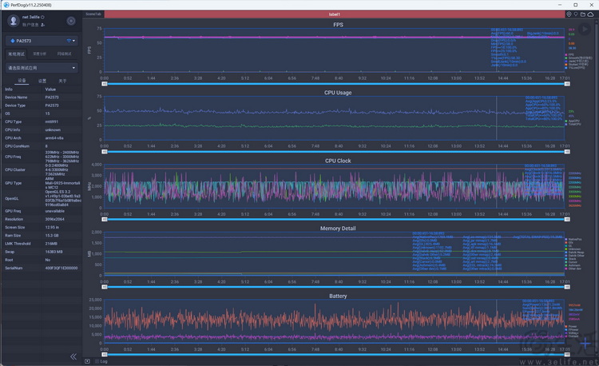599x366 pixels.
Task: Open the folder icon in top toolbar
Action: 583,14
